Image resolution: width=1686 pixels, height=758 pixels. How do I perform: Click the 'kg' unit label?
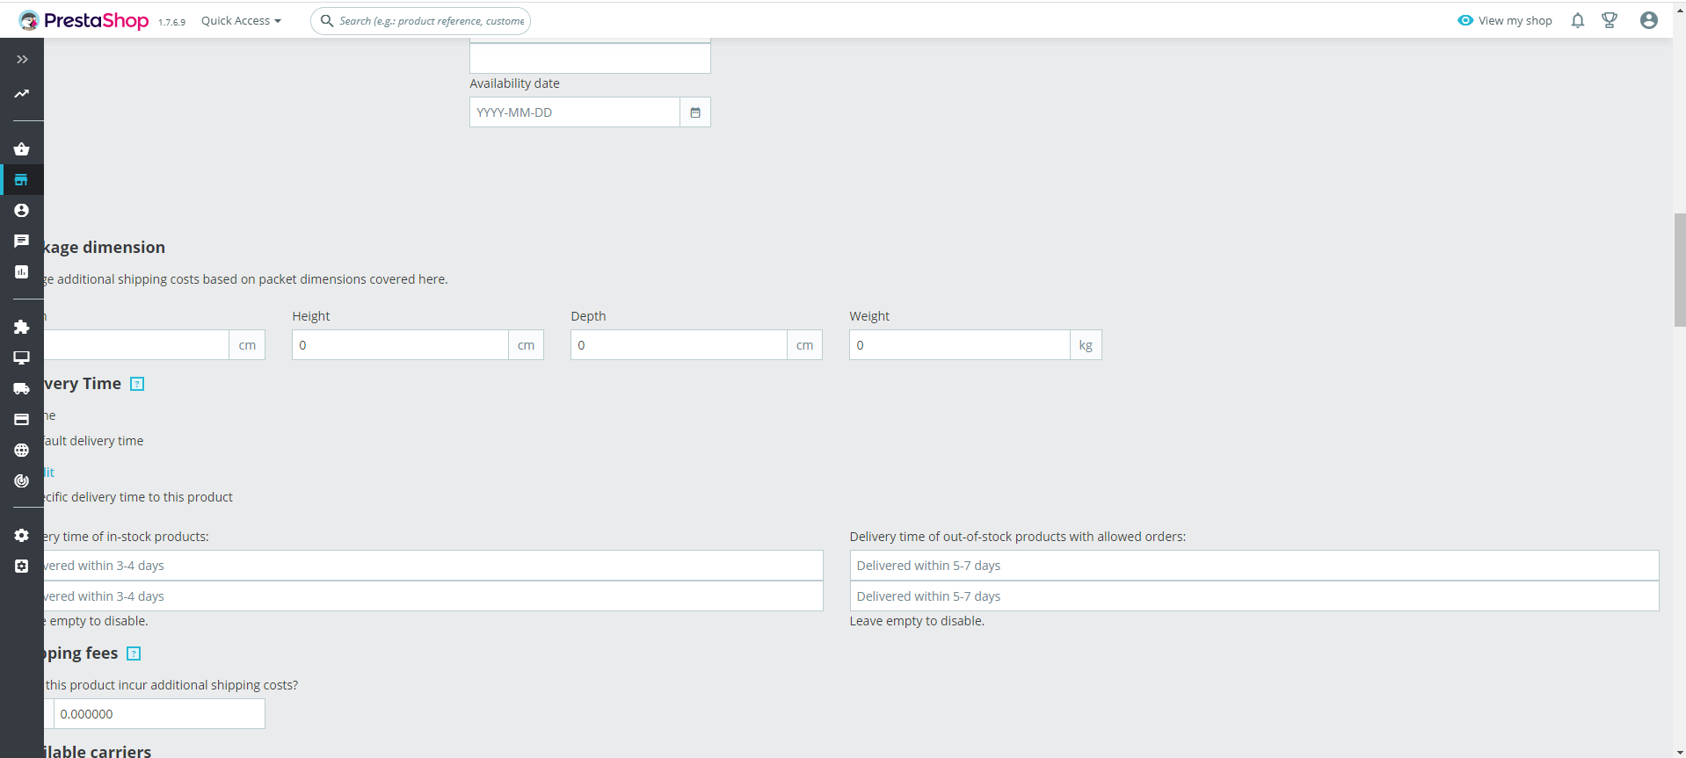click(x=1086, y=345)
